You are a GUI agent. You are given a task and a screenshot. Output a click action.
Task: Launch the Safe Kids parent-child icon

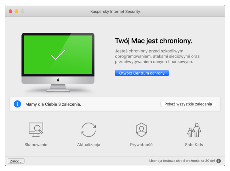pyautogui.click(x=194, y=130)
